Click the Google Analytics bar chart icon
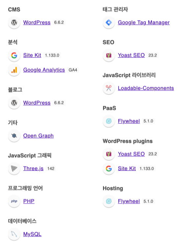Viewport: 187px width, 249px height. click(14, 70)
